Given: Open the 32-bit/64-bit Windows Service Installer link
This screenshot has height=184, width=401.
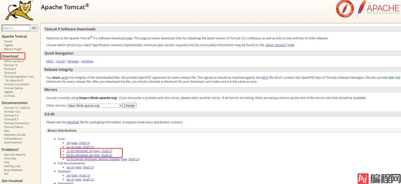Looking at the screenshot, I should click(x=93, y=159).
